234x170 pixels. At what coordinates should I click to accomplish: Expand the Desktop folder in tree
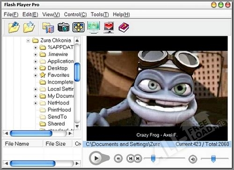[x=36, y=68]
